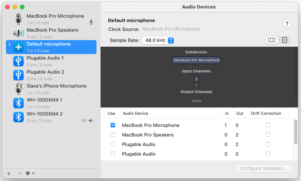Enable Drift Correction for Plugable Audio with 2 outs

click(268, 144)
